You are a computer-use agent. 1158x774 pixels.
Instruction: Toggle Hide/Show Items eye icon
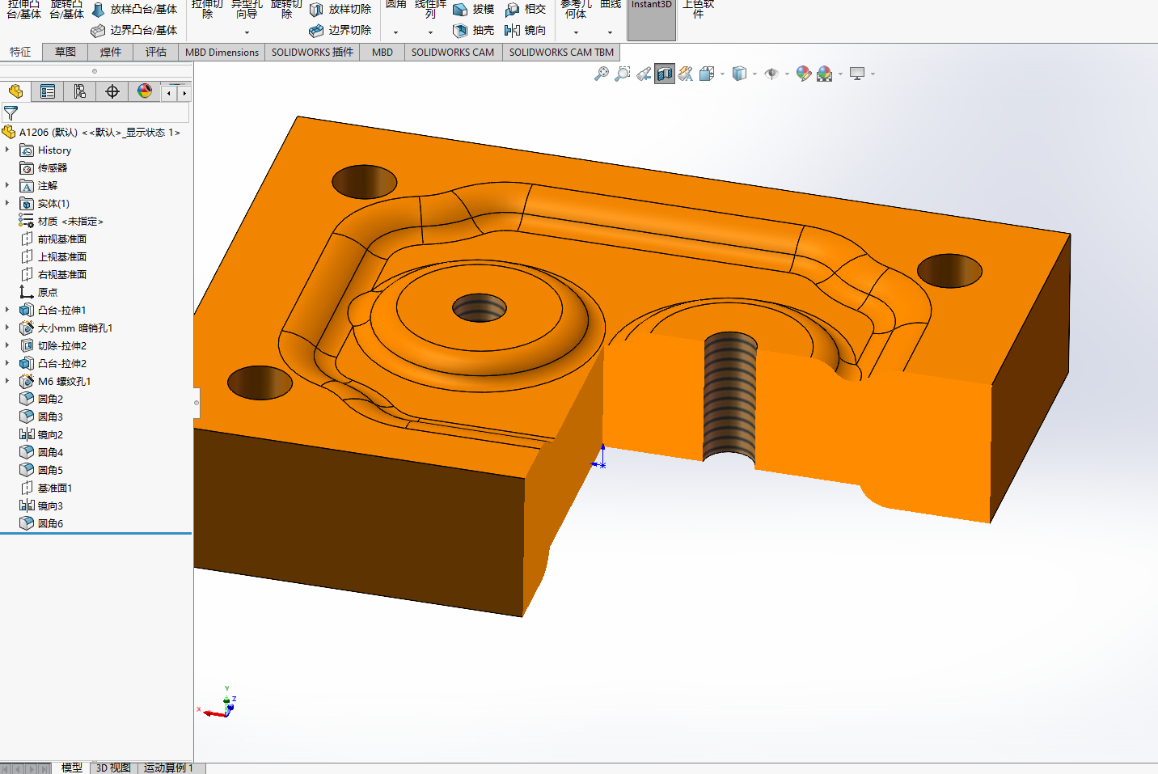click(771, 74)
